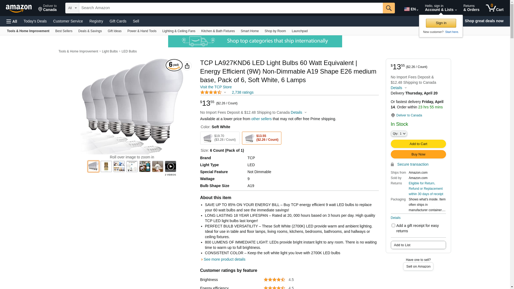The image size is (514, 289).
Task: Click the share icon on product image
Action: click(187, 66)
